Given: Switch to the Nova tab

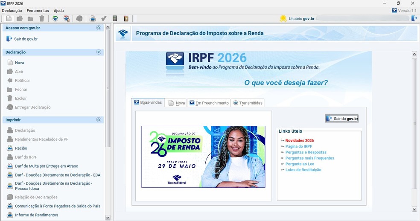Looking at the screenshot, I should click(177, 103).
